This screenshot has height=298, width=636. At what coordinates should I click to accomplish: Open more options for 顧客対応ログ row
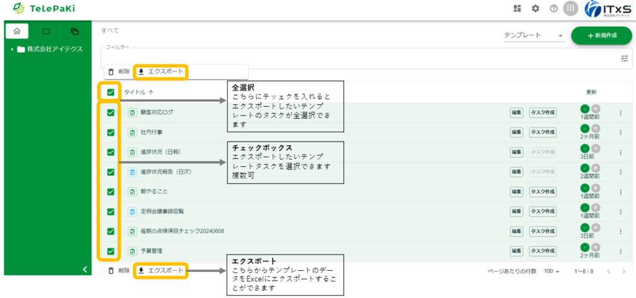coord(620,112)
